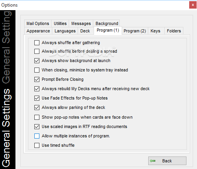197x169 pixels.
Task: Uncheck Always allow parking of the deck
Action: [37, 107]
